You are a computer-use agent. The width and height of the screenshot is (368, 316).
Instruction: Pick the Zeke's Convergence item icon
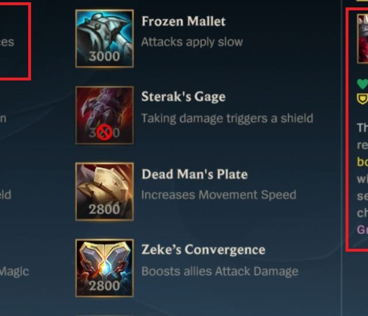pos(105,268)
